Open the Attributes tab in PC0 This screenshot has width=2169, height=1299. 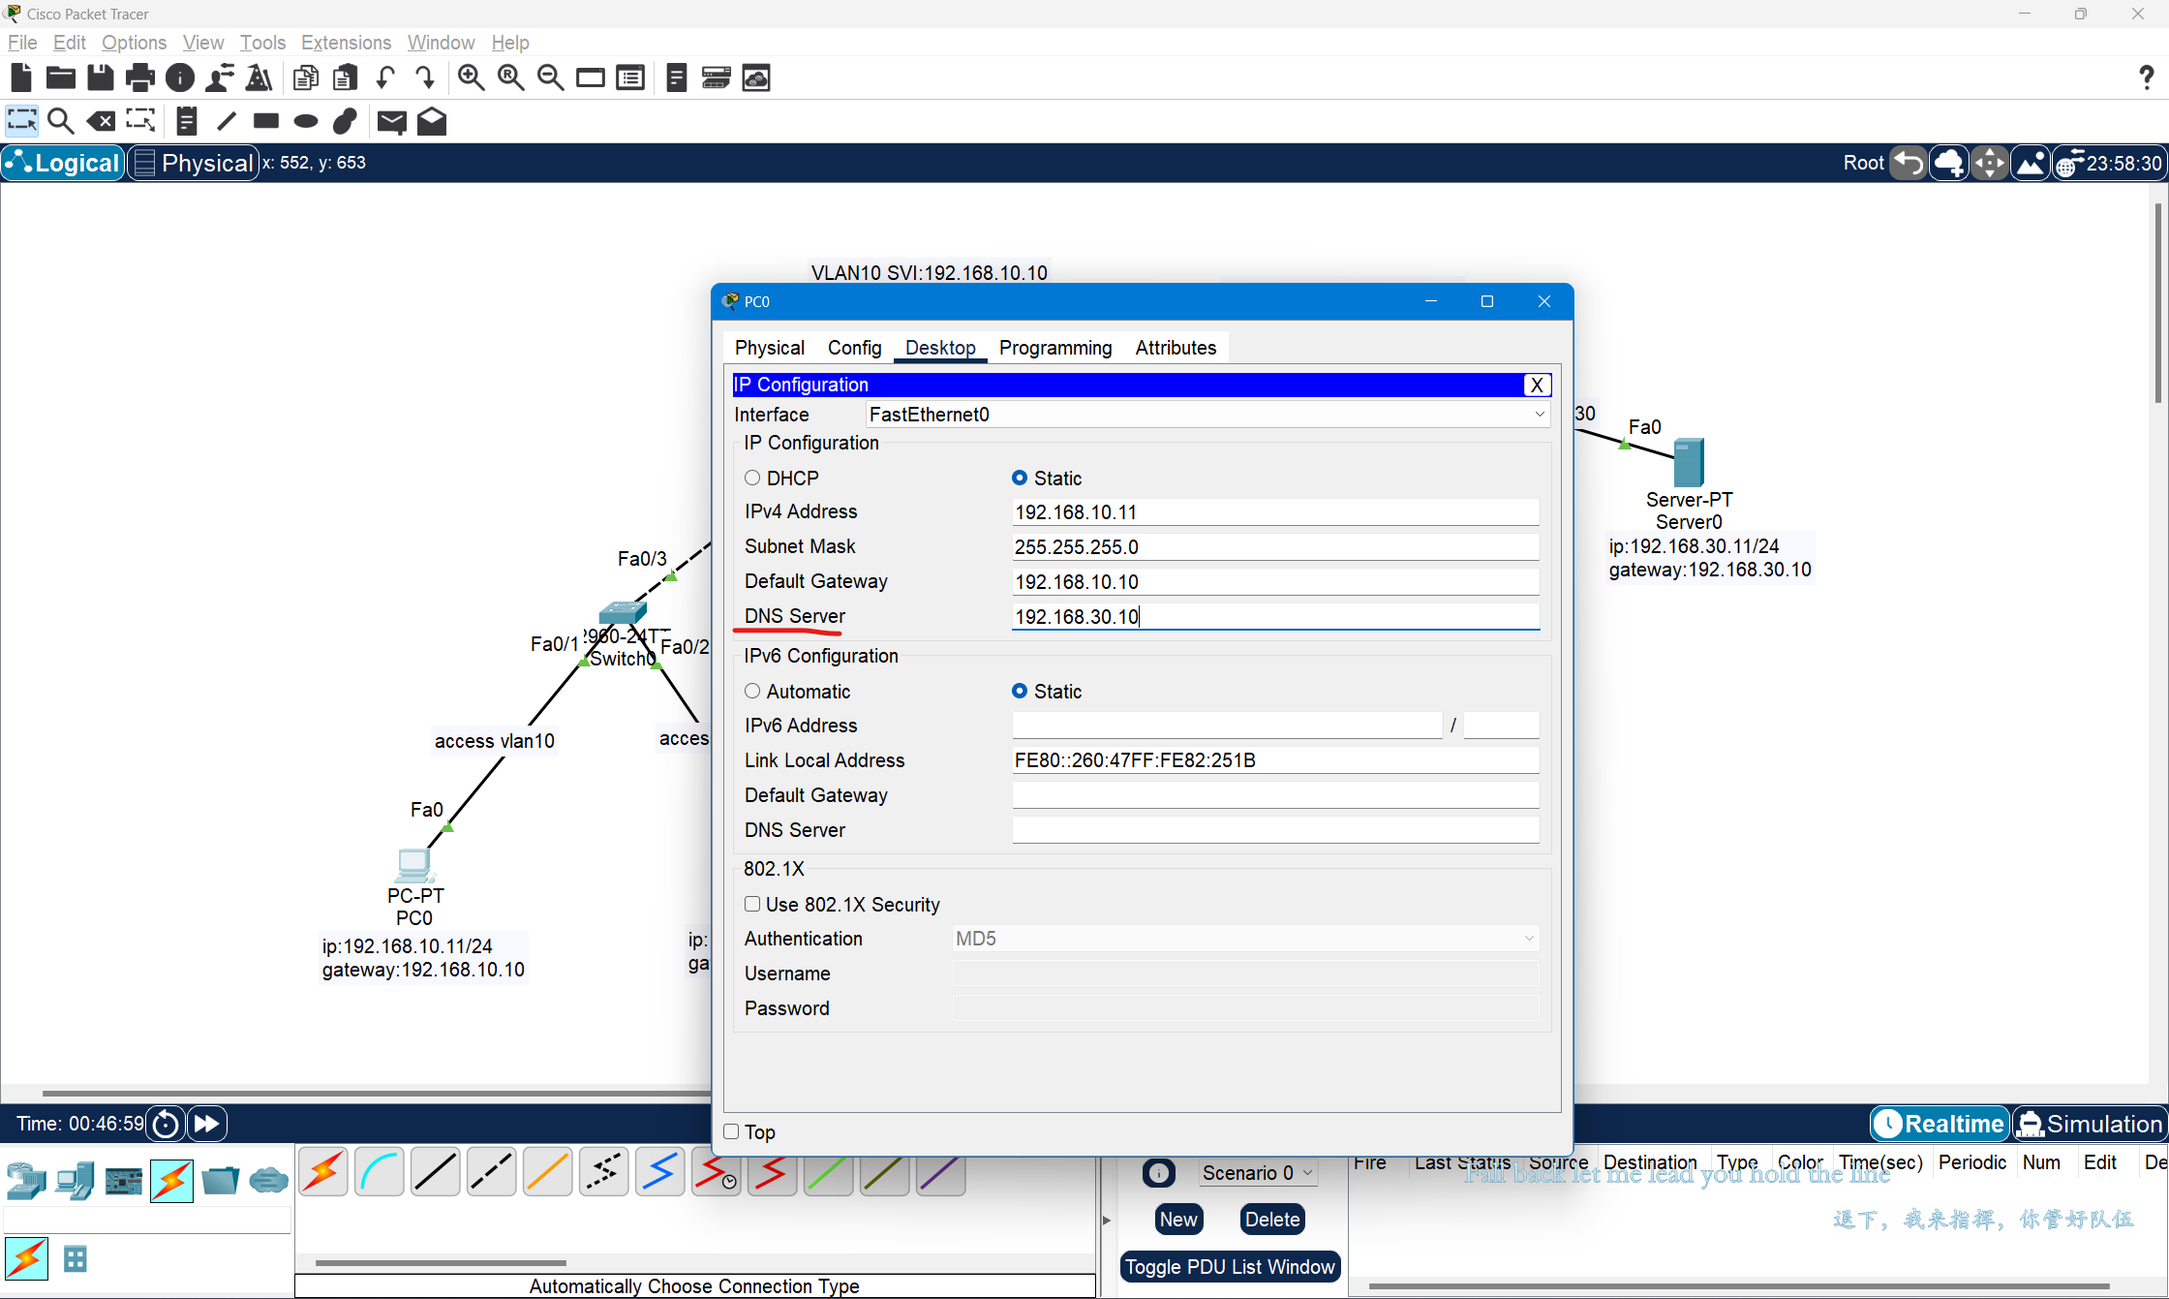point(1176,348)
